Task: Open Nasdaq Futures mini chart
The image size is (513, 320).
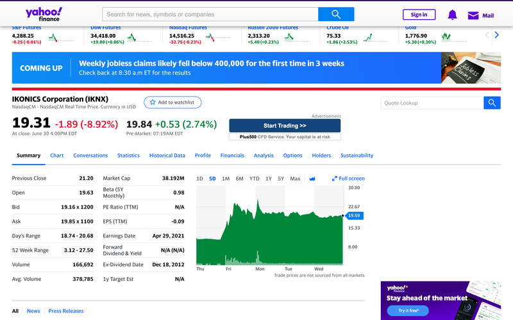Action: point(218,38)
